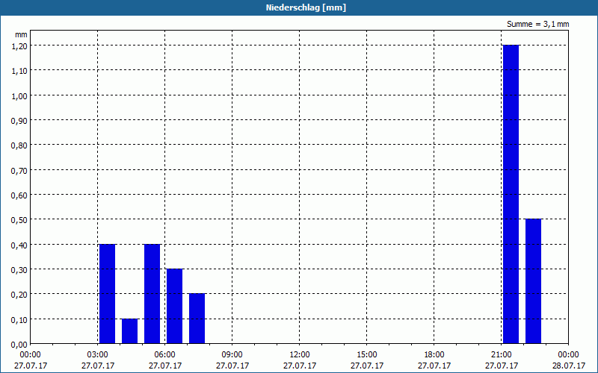Click the 0,50 y-axis label
598x373 pixels.
pyautogui.click(x=19, y=219)
